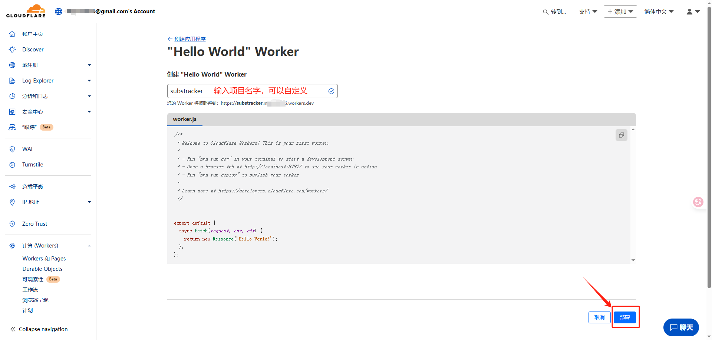Image resolution: width=712 pixels, height=340 pixels.
Task: Click the Turnstile sidebar label
Action: point(33,165)
